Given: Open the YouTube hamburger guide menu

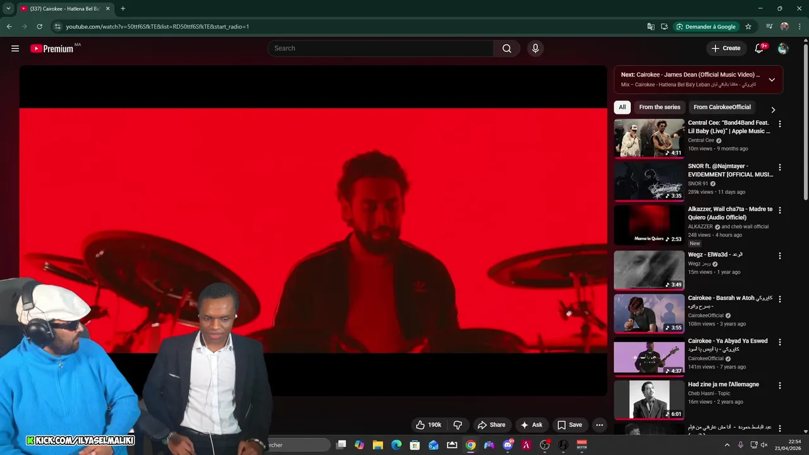Looking at the screenshot, I should pyautogui.click(x=15, y=49).
